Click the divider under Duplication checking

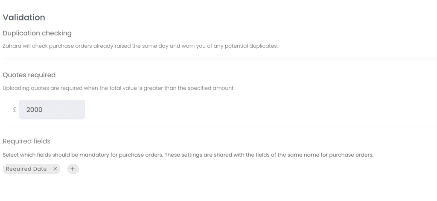[220, 58]
